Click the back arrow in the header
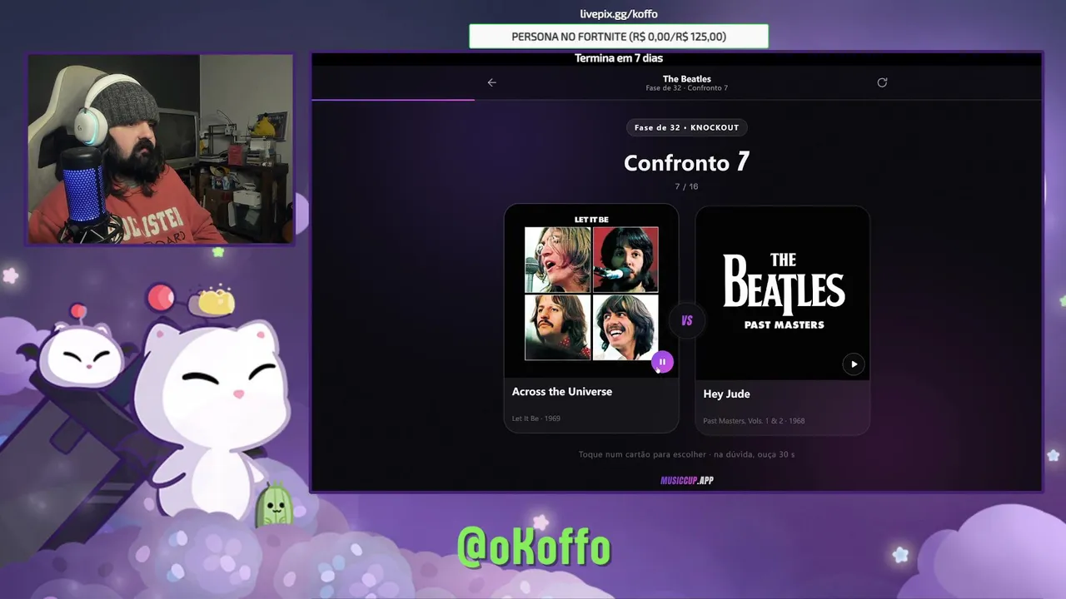 (491, 82)
